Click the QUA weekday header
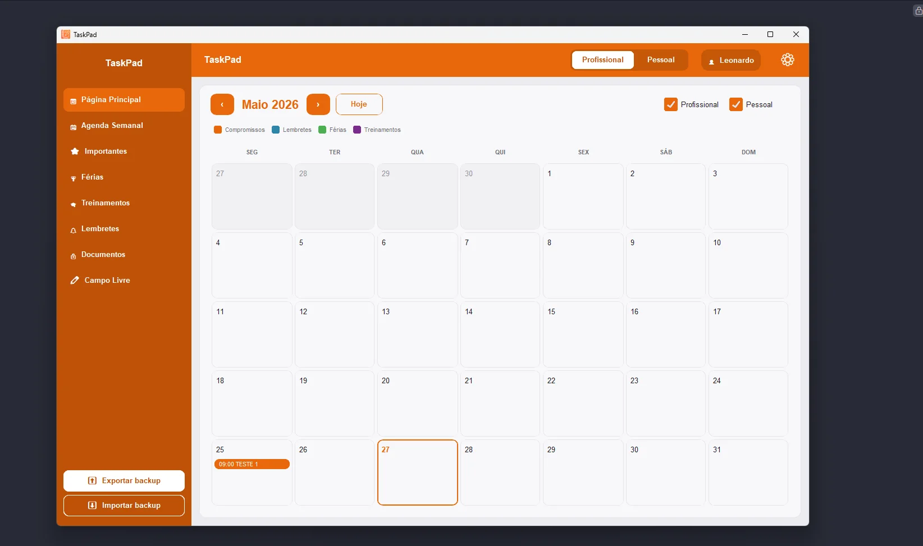923x546 pixels. click(x=417, y=152)
